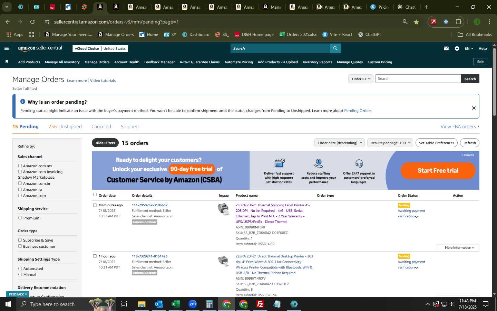Image resolution: width=497 pixels, height=311 pixels.
Task: Open the EN language dropdown
Action: [469, 48]
